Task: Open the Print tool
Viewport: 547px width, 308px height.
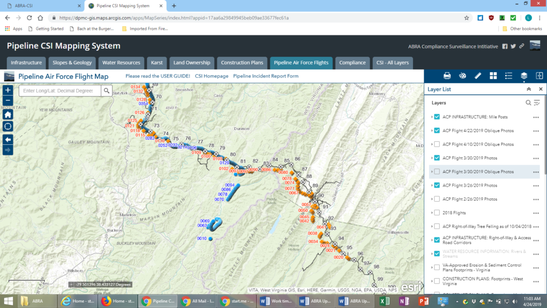Action: coord(448,76)
